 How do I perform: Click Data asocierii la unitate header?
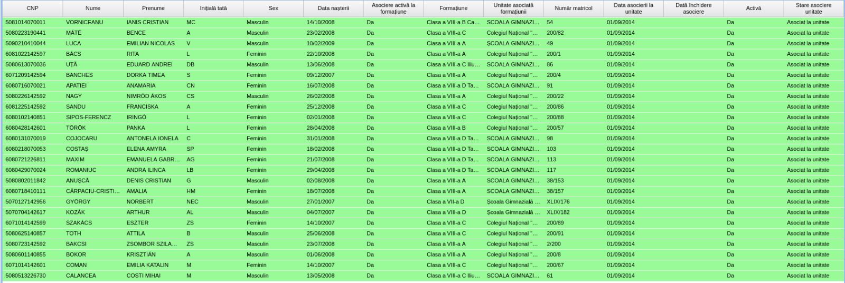[x=633, y=8]
